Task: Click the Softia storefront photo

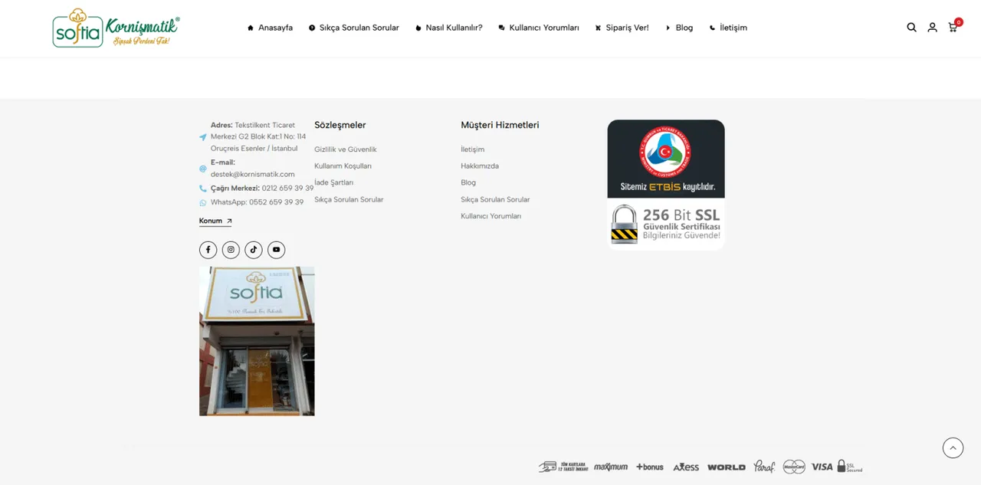Action: (257, 341)
